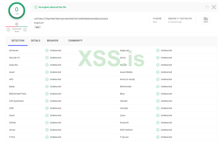
Task: Click the Avast-Mobile engine row
Action: point(126,72)
